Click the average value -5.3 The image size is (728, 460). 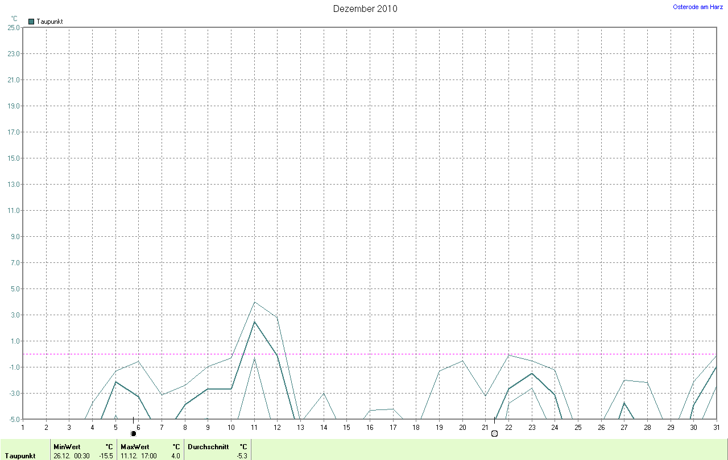(241, 455)
